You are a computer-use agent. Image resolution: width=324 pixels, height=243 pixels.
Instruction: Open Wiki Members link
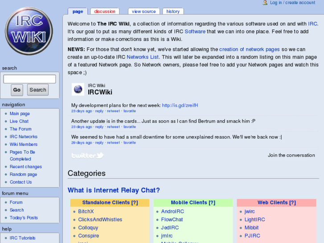(x=24, y=144)
